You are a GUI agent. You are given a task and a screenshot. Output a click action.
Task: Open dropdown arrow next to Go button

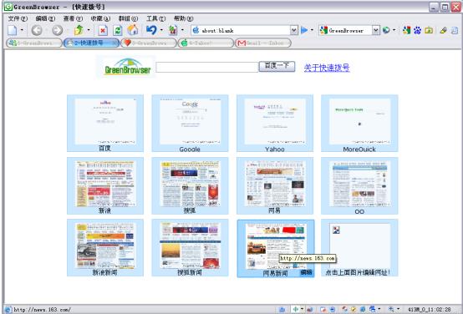312,30
